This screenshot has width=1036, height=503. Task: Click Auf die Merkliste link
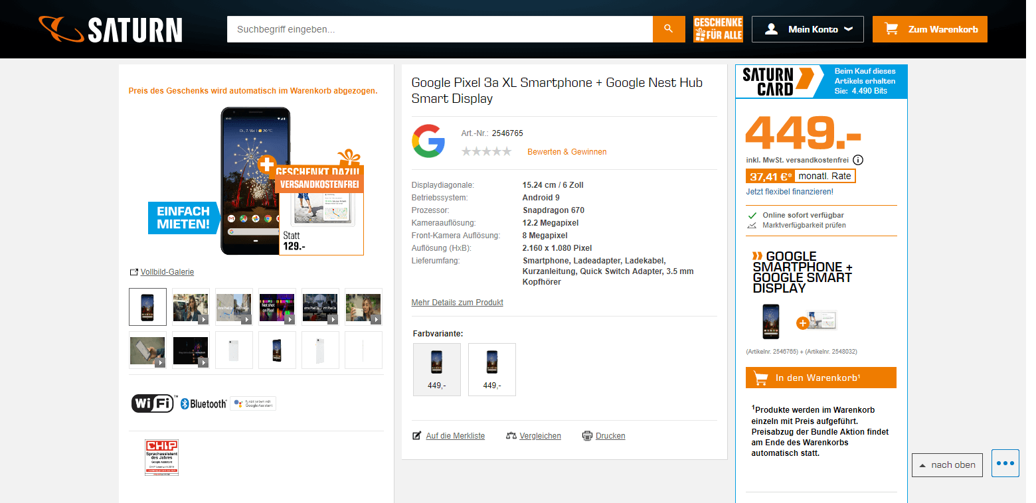tap(455, 436)
